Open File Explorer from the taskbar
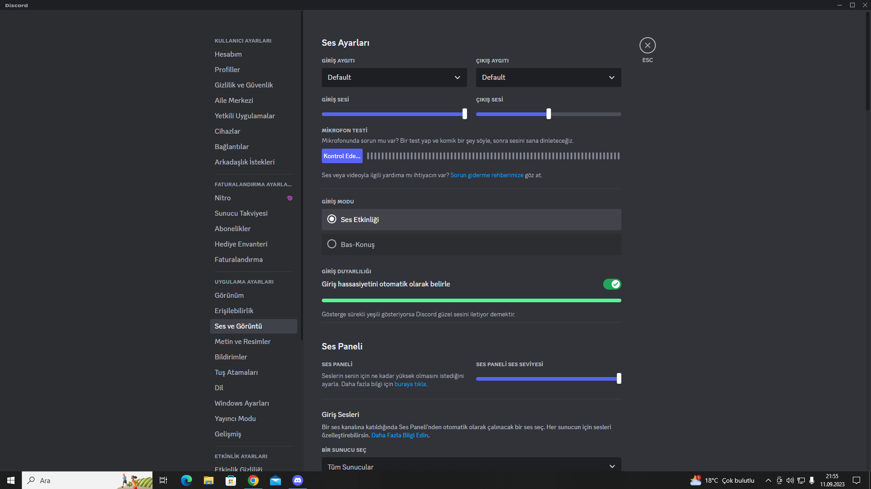The height and width of the screenshot is (489, 871). coord(208,480)
